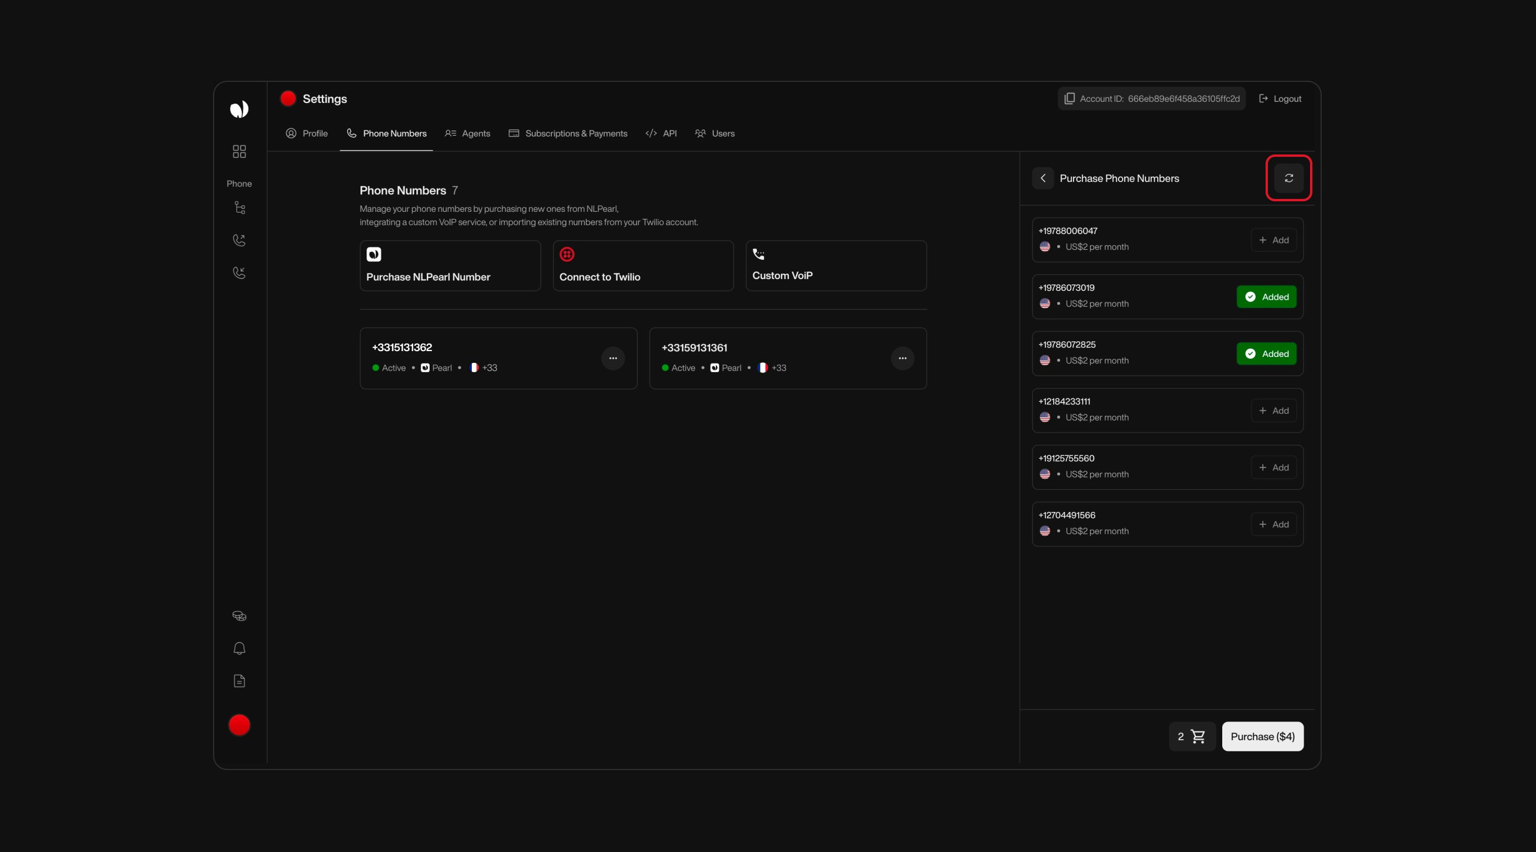Open logs via the document icon in sidebar

pyautogui.click(x=239, y=681)
